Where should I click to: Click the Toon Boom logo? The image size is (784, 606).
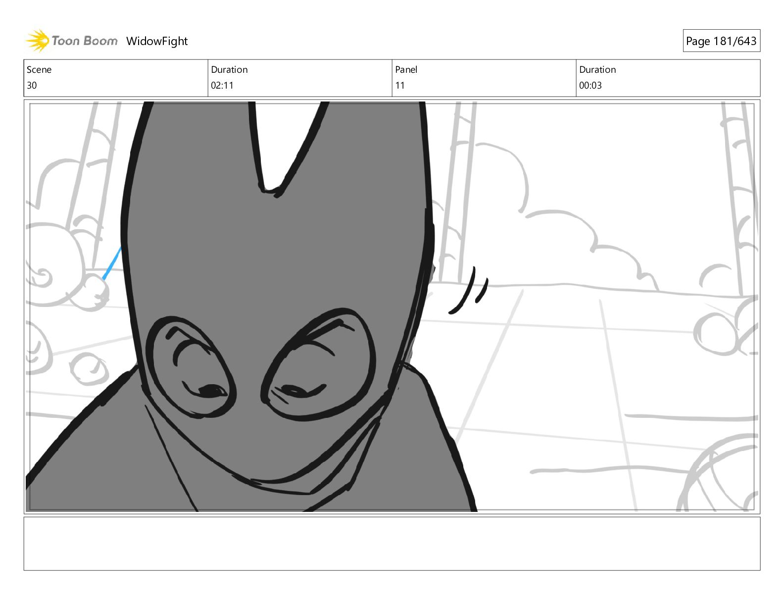tap(72, 41)
